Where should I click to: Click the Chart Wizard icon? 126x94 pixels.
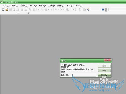click(x=84, y=9)
